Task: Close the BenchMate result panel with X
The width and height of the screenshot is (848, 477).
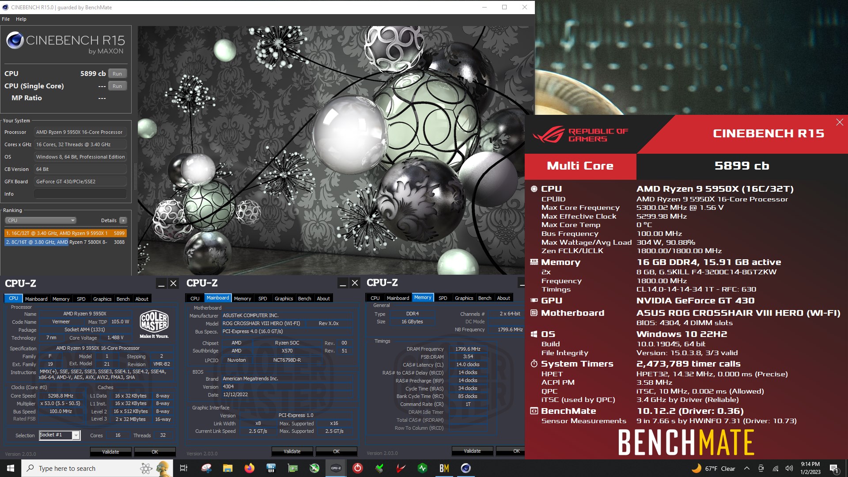Action: [x=840, y=122]
